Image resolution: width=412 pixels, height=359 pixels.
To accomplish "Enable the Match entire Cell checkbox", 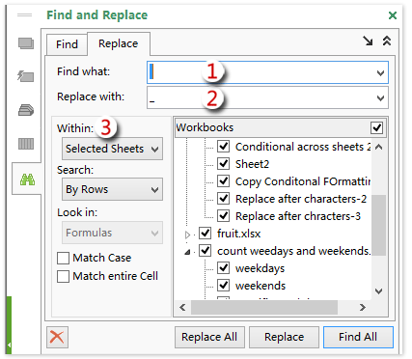I will [x=63, y=276].
